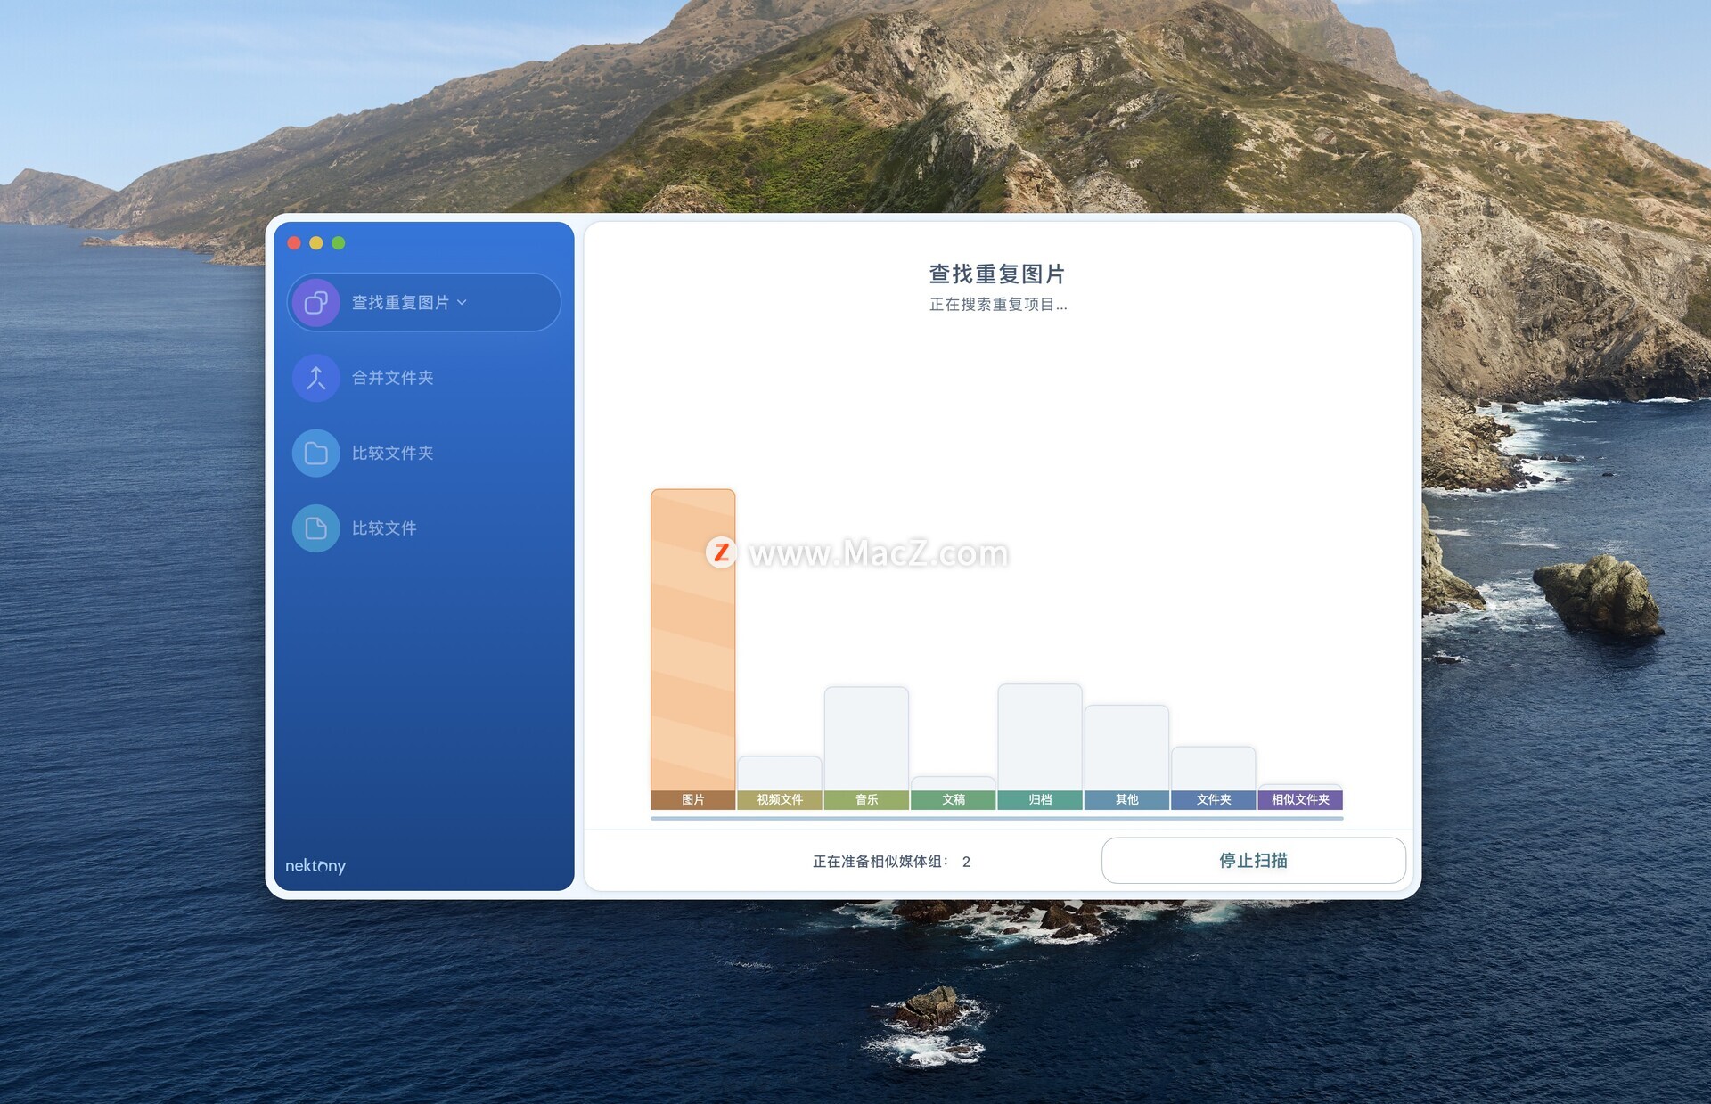Click the purple 相似文件夹 label
Viewport: 1711px width, 1104px height.
tap(1300, 799)
